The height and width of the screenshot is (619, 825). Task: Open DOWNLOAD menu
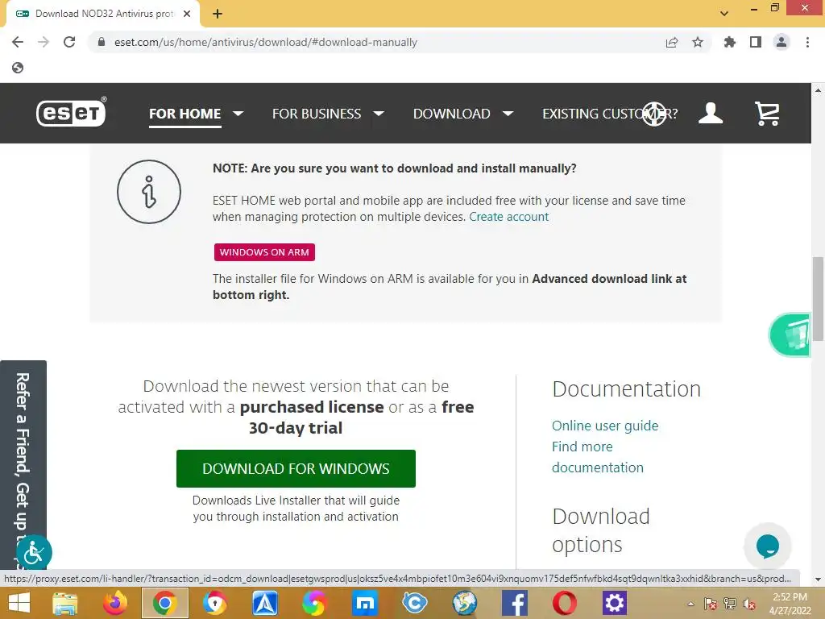(x=451, y=114)
